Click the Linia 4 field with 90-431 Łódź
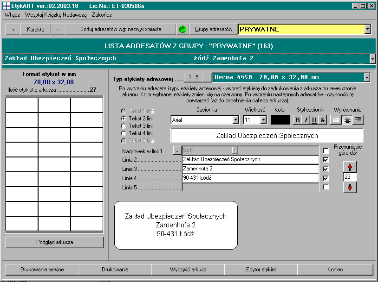Screen dimensions: 378x282 pyautogui.click(x=250, y=178)
